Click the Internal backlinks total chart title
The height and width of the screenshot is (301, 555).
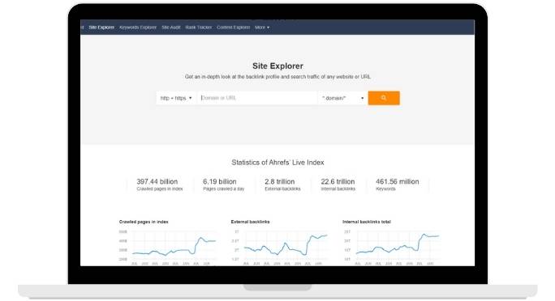[367, 222]
